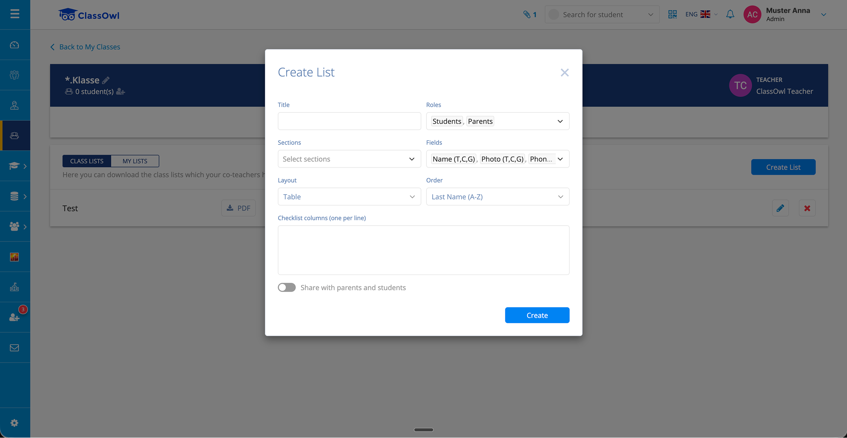The width and height of the screenshot is (847, 438).
Task: Delete the Test list with red X
Action: point(807,208)
